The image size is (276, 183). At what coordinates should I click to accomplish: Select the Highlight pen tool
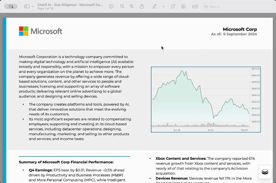pyautogui.click(x=154, y=6)
